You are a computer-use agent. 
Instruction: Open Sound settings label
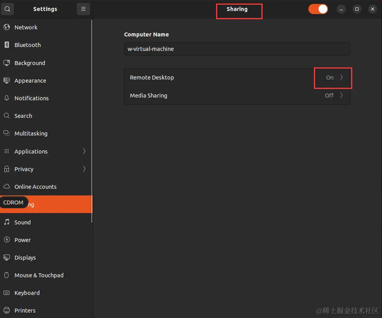(x=22, y=222)
